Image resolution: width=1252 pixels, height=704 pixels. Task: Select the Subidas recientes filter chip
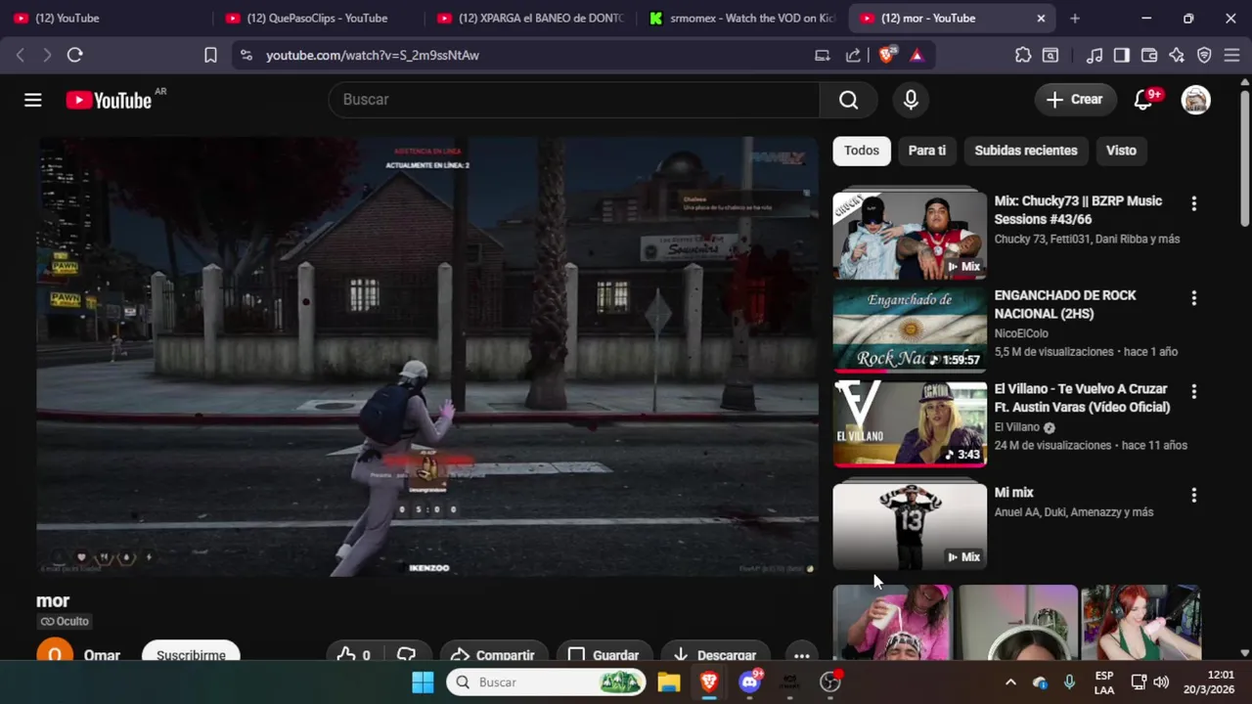pyautogui.click(x=1026, y=151)
